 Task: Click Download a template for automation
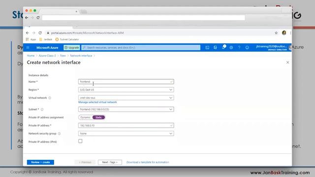pyautogui.click(x=148, y=162)
